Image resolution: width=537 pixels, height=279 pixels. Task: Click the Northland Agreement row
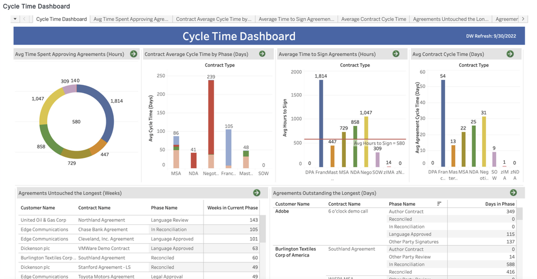tap(139, 220)
